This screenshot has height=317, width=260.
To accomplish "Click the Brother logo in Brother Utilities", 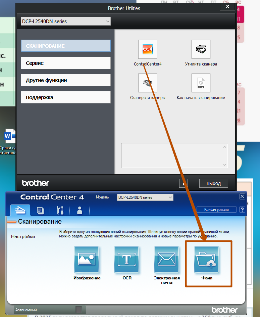I will click(35, 183).
